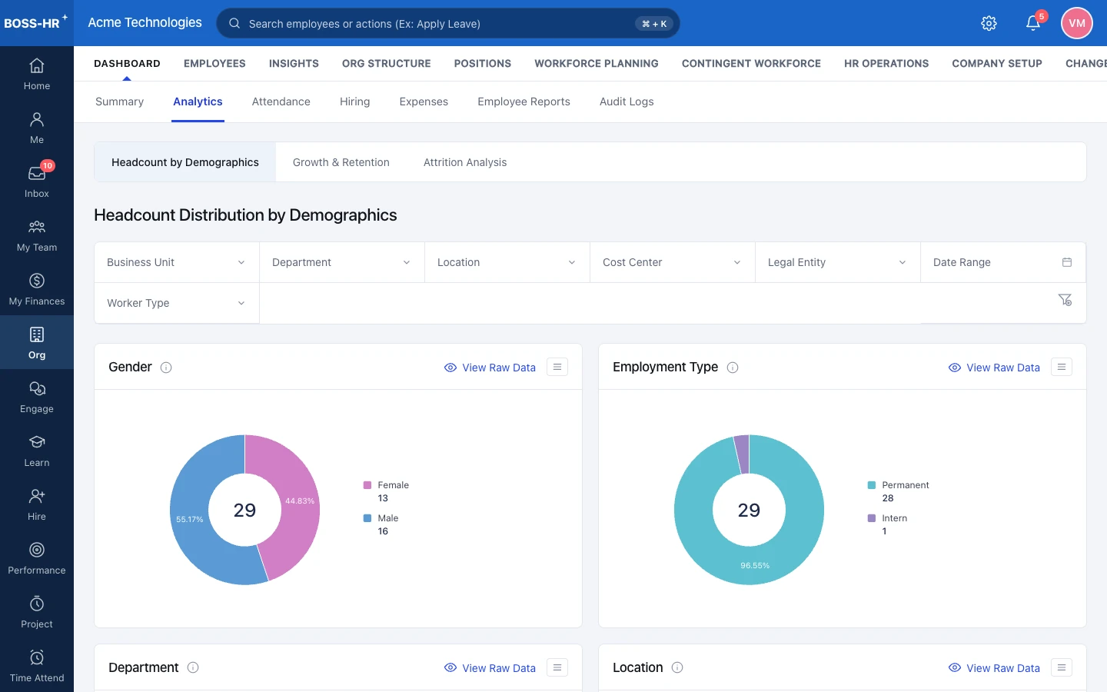Open ORG STRUCTURE top menu

point(387,64)
